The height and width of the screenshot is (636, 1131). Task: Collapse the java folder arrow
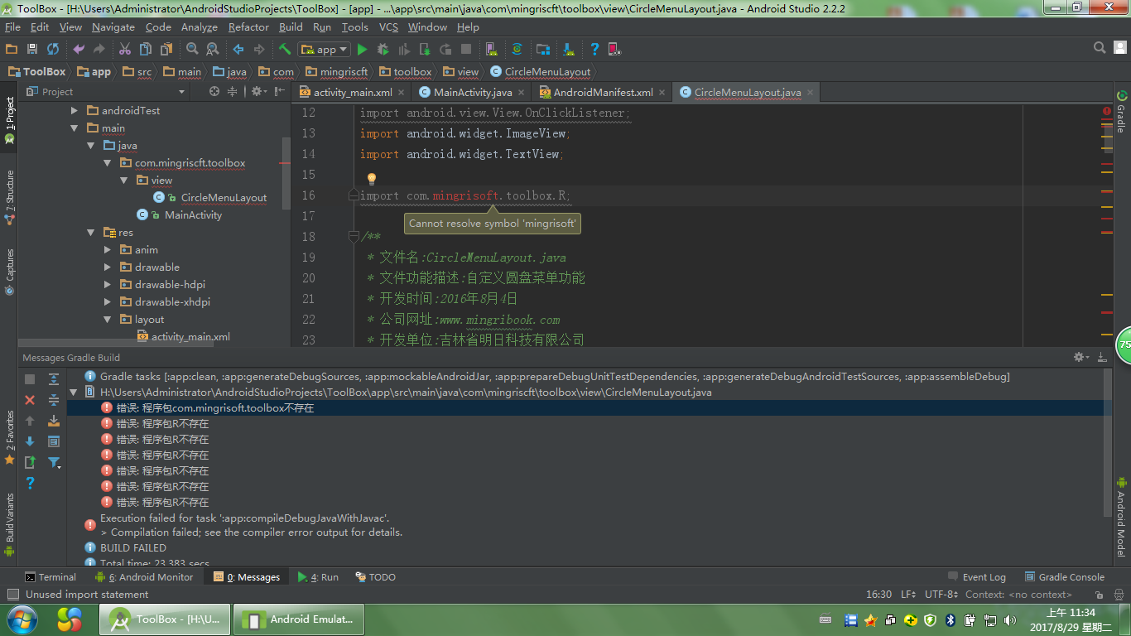(x=90, y=145)
